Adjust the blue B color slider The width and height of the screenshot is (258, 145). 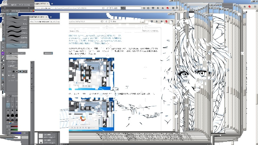pos(16,133)
